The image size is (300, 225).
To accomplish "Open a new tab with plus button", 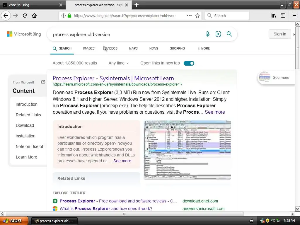I will 137,5.
